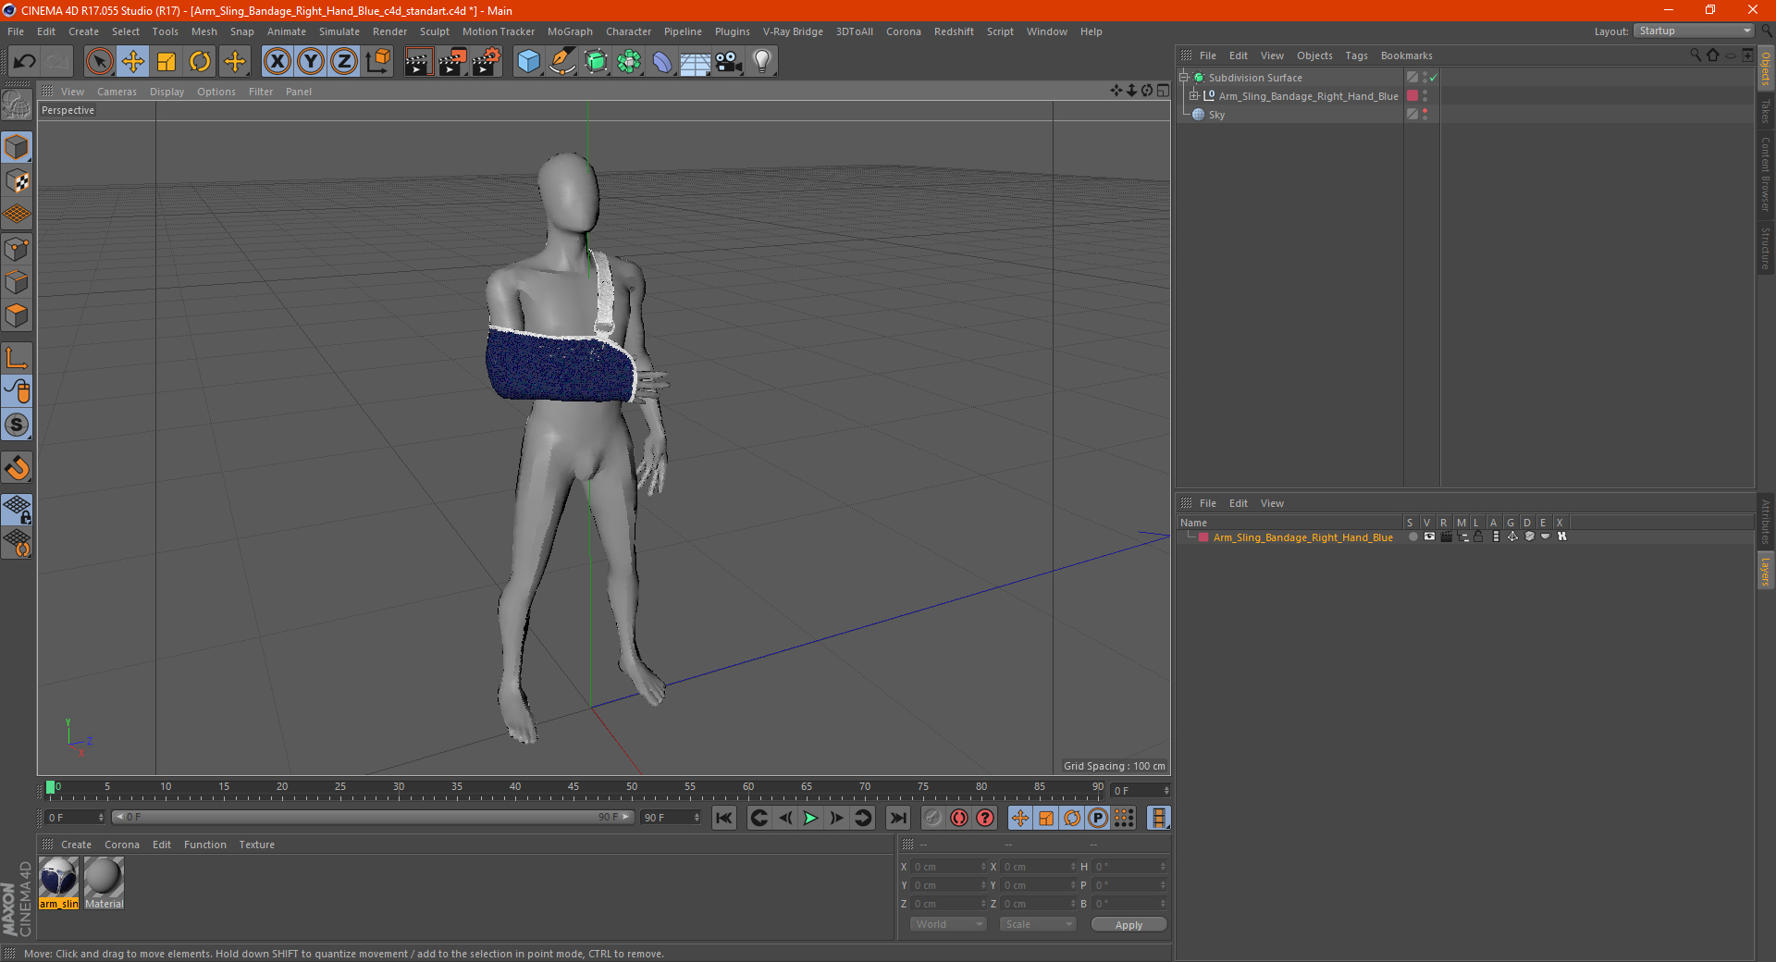
Task: Click the Undo arrow icon
Action: [25, 62]
